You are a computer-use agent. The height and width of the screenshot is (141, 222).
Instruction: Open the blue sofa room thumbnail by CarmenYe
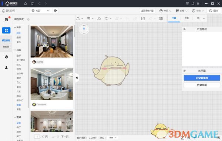(52, 84)
